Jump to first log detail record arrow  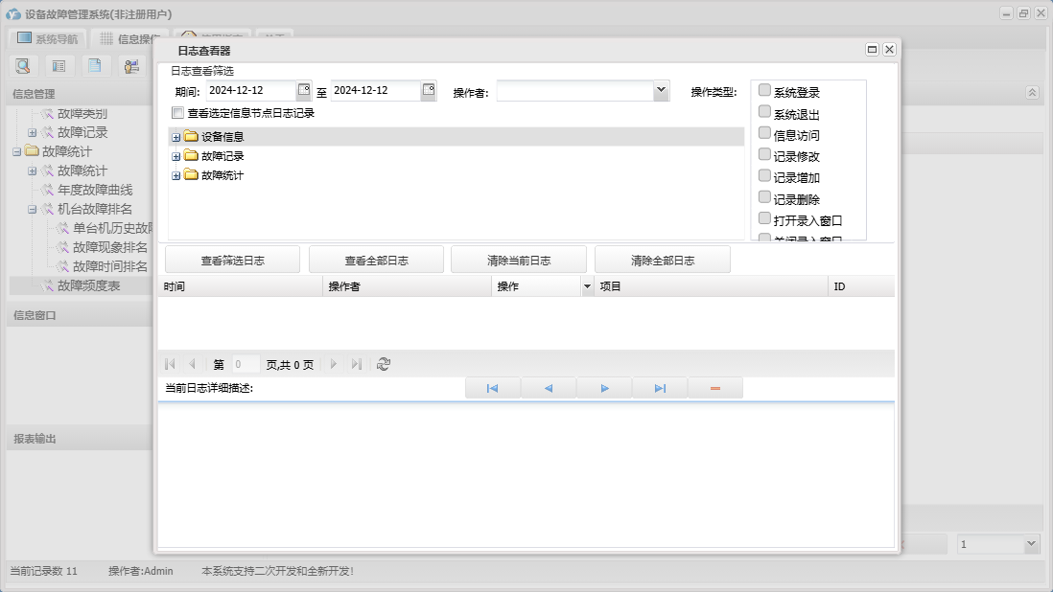click(x=492, y=388)
